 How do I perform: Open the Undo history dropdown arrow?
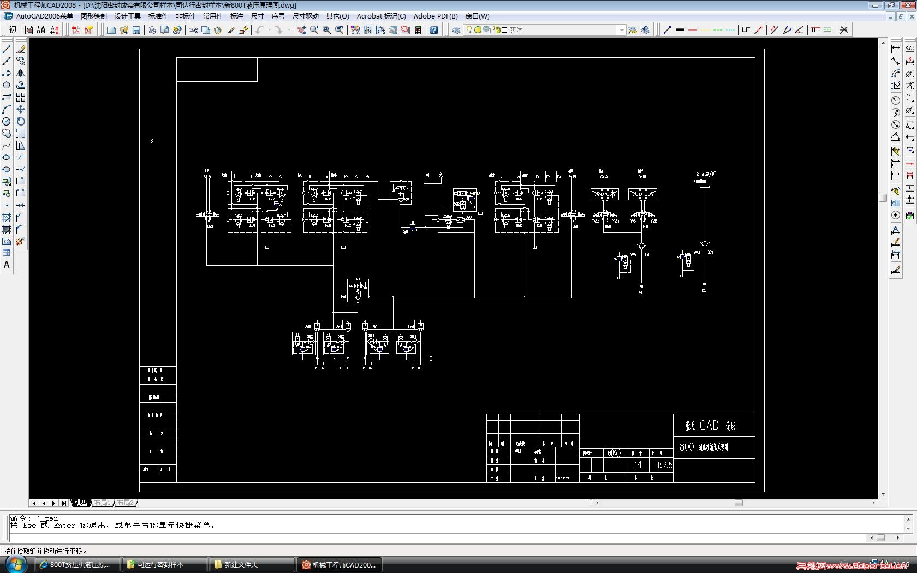[269, 30]
